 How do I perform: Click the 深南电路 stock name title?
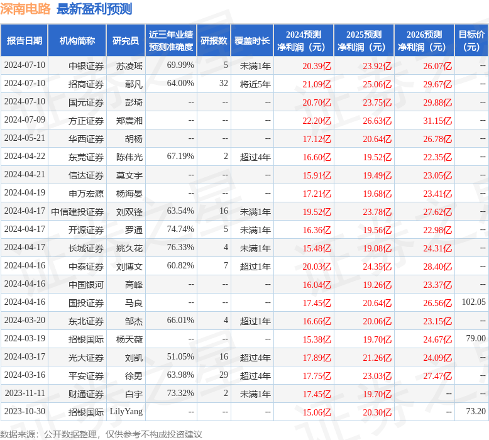click(x=26, y=9)
